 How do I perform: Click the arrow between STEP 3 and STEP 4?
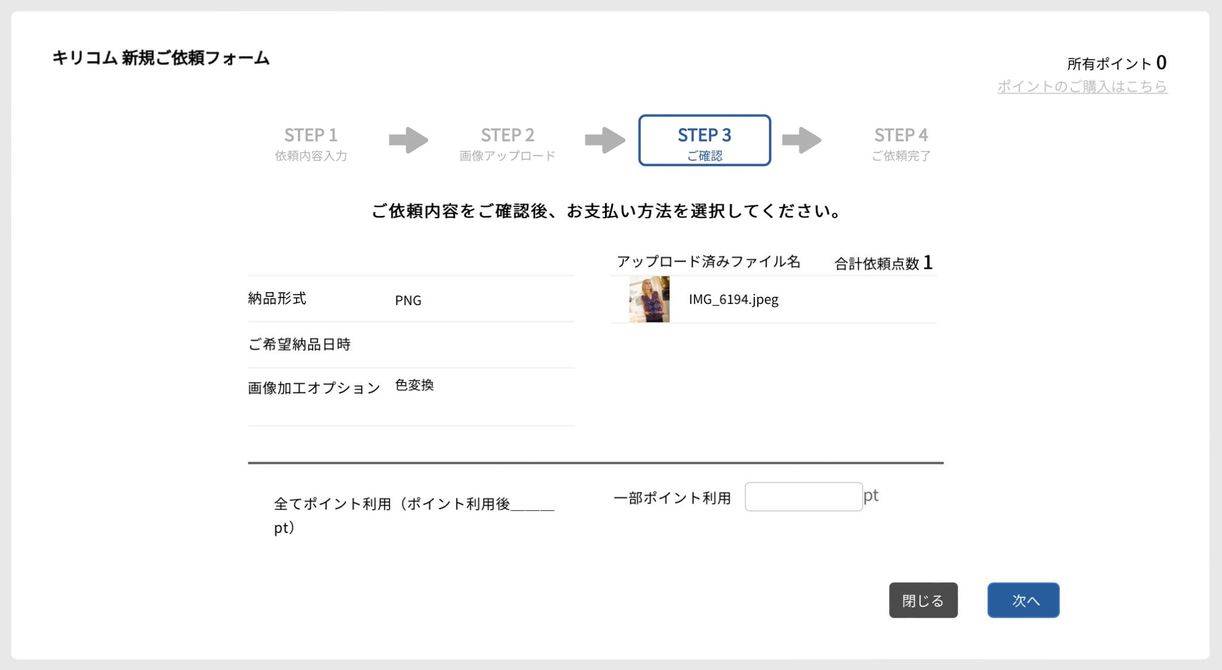click(801, 140)
